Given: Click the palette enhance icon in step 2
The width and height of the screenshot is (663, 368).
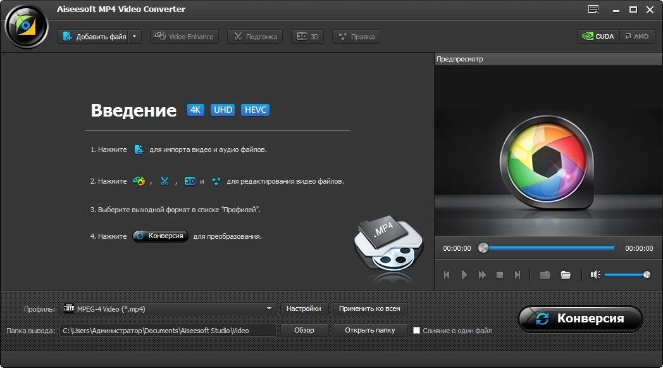Looking at the screenshot, I should click(x=139, y=181).
